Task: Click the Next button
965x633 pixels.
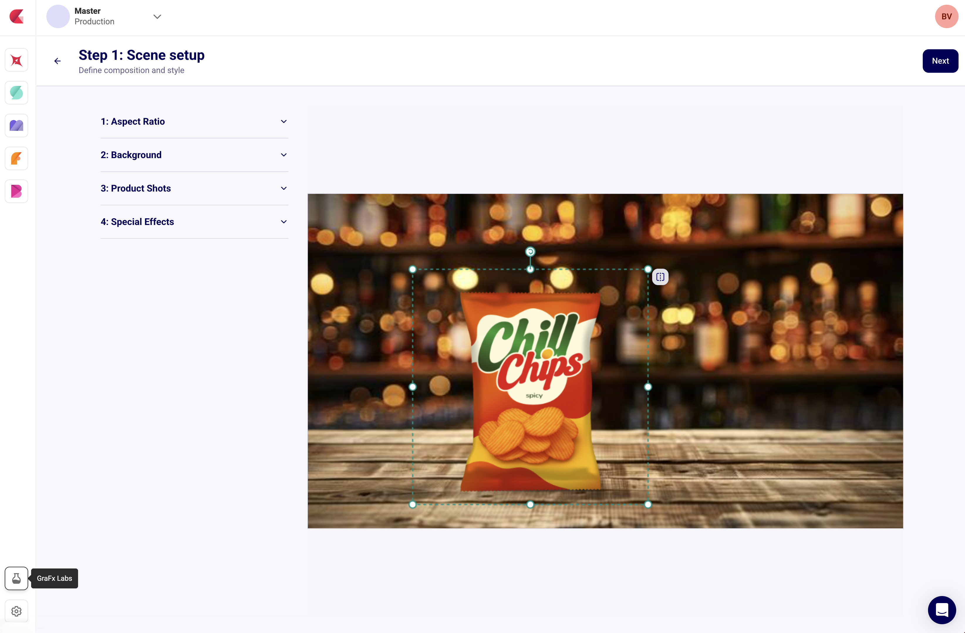Action: point(940,61)
